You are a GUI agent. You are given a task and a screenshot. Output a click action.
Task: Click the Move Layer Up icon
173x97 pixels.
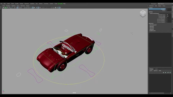(164, 72)
